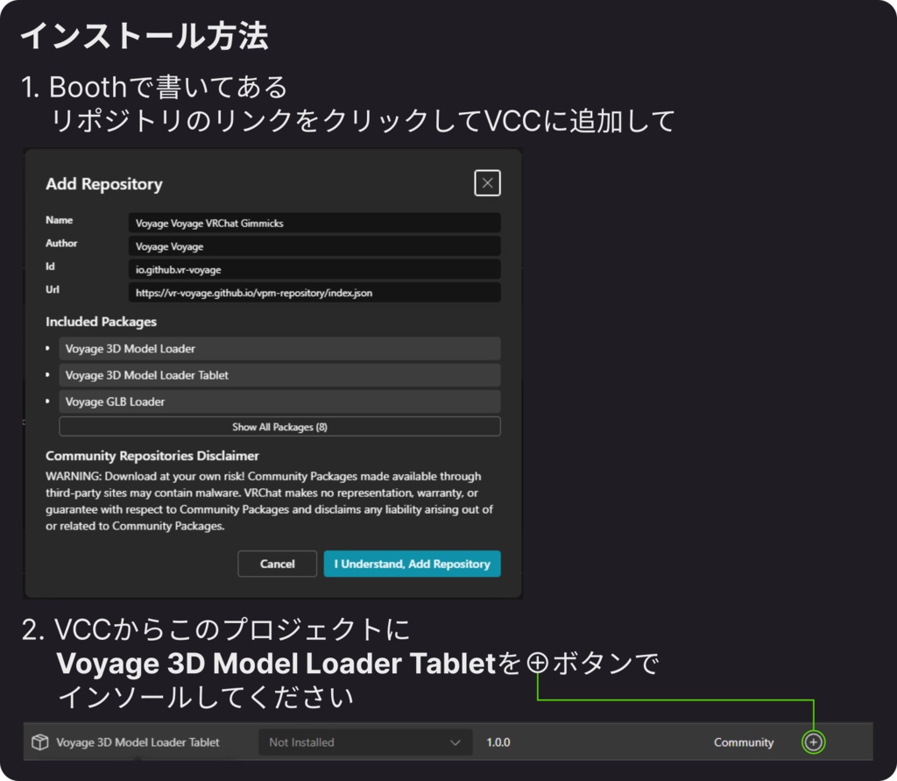Open the 'Not Installed' version dropdown
This screenshot has height=781, width=897.
tap(365, 742)
